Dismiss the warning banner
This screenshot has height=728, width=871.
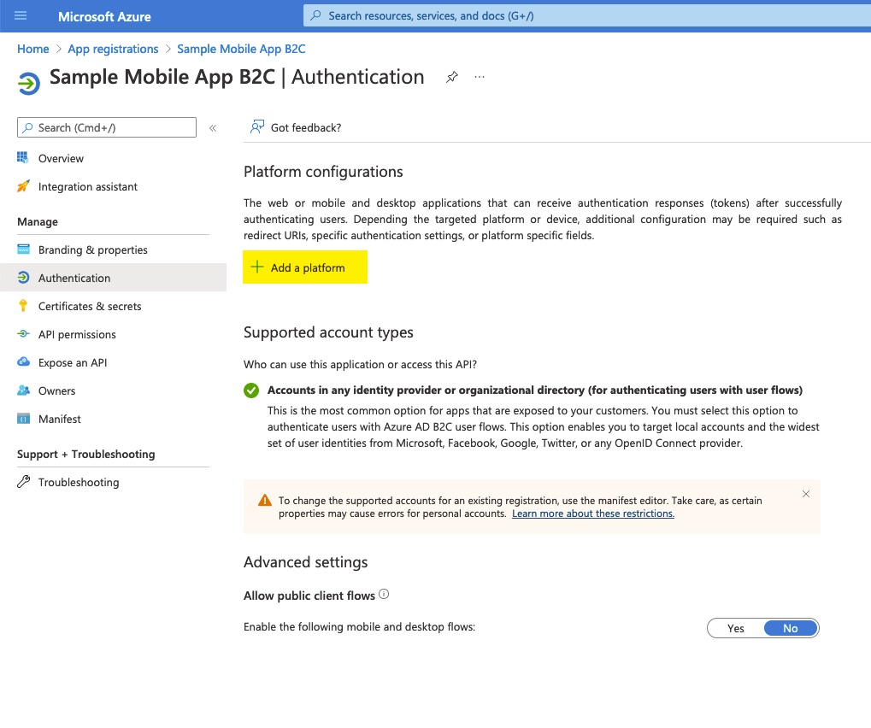[x=806, y=494]
